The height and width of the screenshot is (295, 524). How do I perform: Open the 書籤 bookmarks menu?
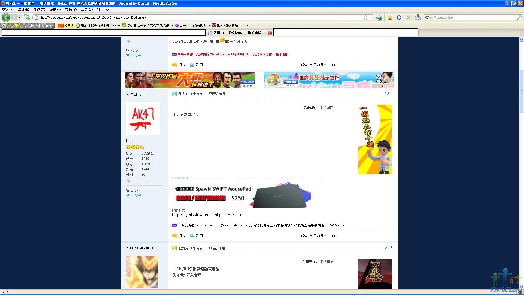(70, 10)
